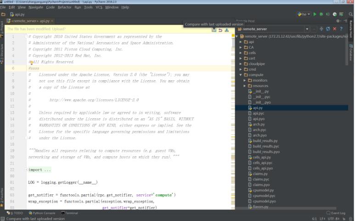Close the api.py editor tab

click(x=52, y=21)
